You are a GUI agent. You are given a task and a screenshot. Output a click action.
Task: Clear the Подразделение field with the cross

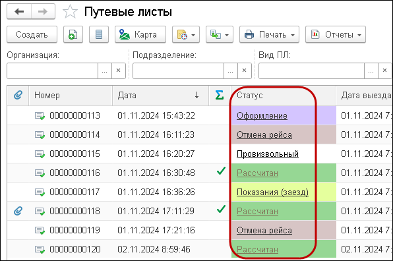coord(244,71)
